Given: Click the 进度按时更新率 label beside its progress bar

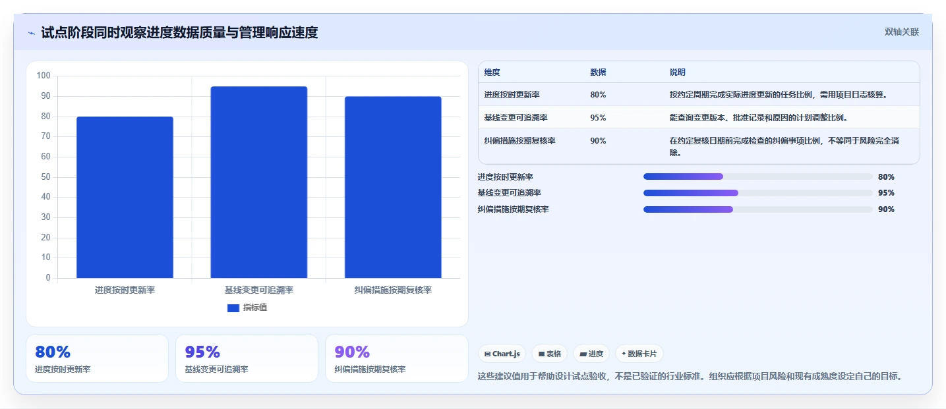Looking at the screenshot, I should [x=506, y=177].
